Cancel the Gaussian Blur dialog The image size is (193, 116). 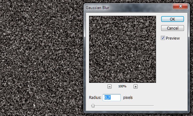[x=172, y=28]
